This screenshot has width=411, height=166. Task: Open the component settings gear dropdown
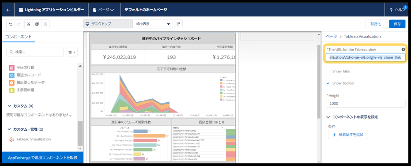pos(72,52)
